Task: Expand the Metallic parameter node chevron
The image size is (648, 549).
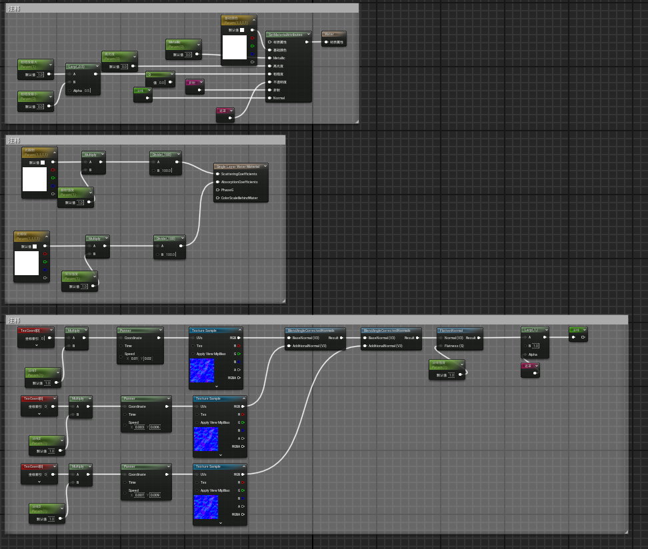Action: 199,44
